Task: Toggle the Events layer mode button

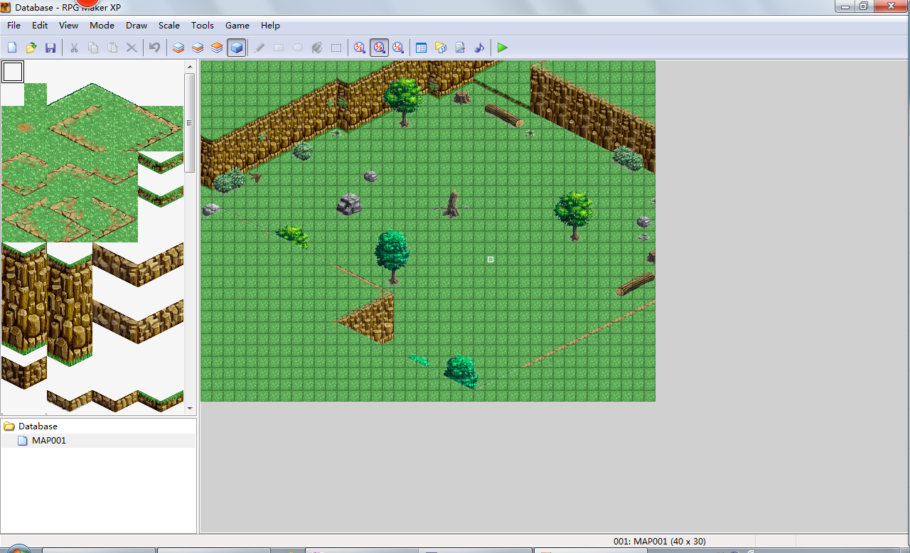Action: (x=236, y=48)
